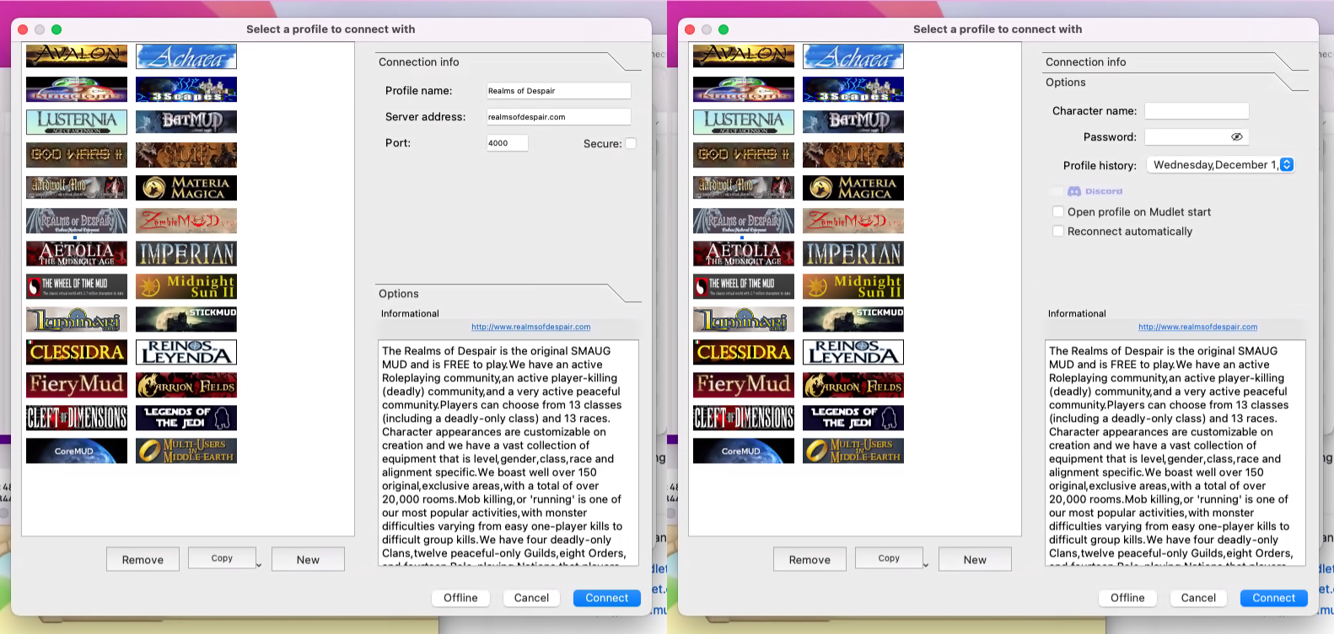Choose Imperian profile in left window

(x=186, y=253)
